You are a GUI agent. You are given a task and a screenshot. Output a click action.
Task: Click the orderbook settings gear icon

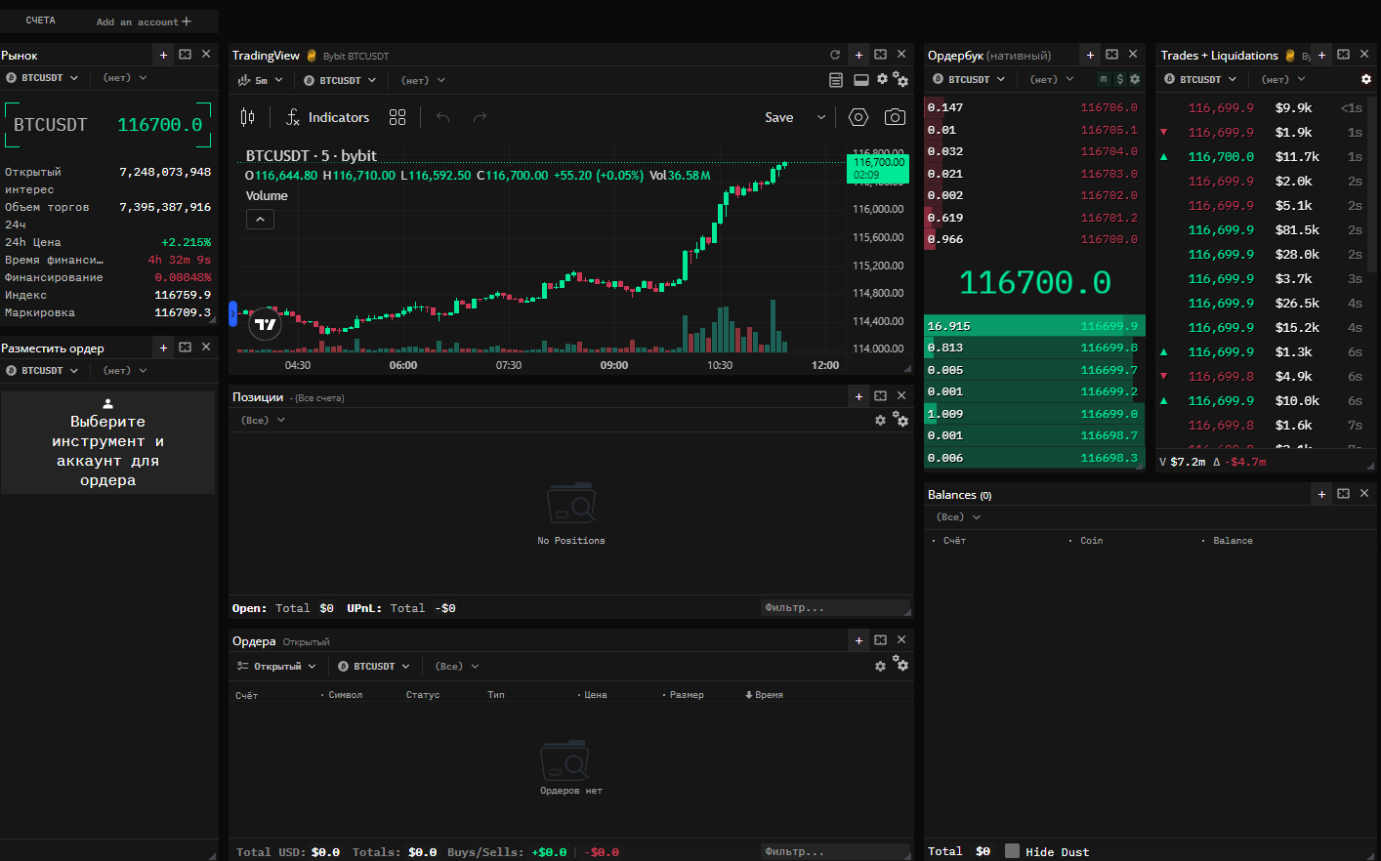pos(1135,79)
